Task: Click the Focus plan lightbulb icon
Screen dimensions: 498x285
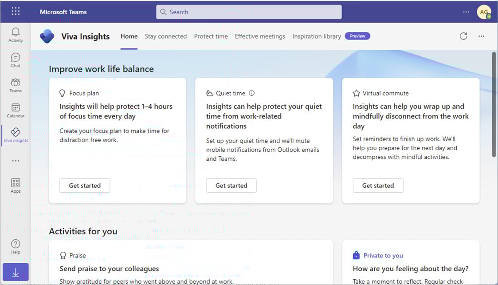Action: tap(62, 93)
